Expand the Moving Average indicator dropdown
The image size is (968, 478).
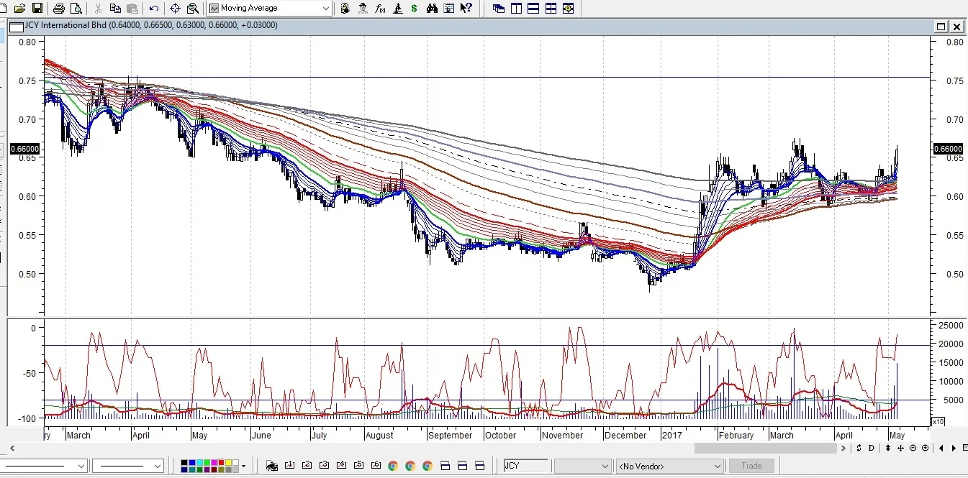(x=326, y=9)
